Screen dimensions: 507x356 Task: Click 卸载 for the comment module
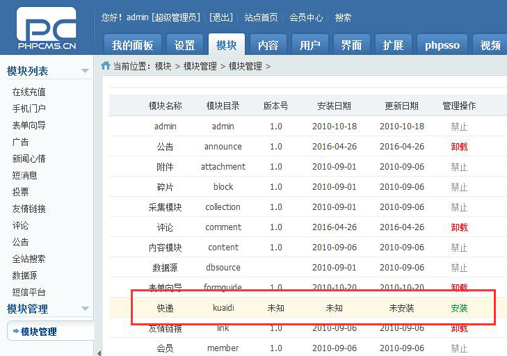click(x=459, y=227)
